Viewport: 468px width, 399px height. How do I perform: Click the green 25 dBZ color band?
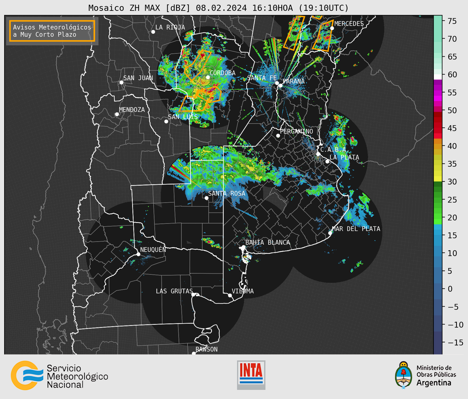coord(438,200)
